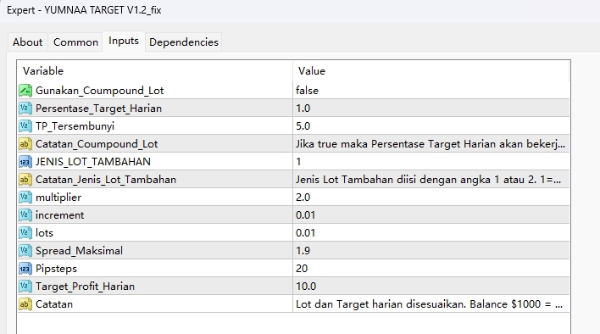The image size is (600, 334).
Task: Select the TP_Tersembunyi variable name
Action: pos(75,126)
